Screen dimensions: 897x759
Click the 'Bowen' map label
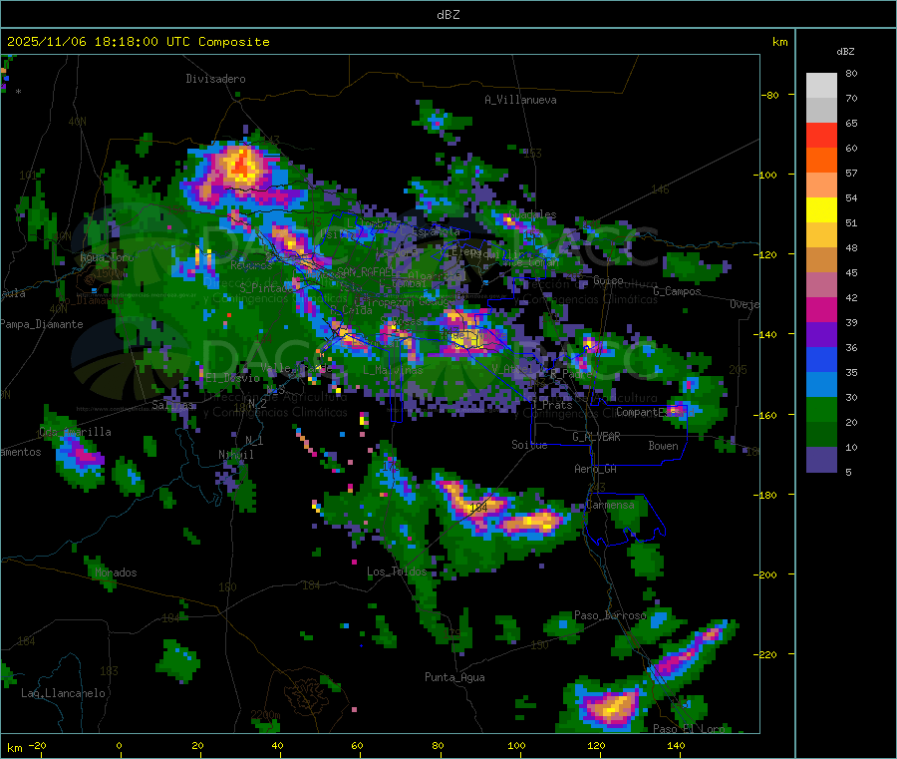point(664,446)
